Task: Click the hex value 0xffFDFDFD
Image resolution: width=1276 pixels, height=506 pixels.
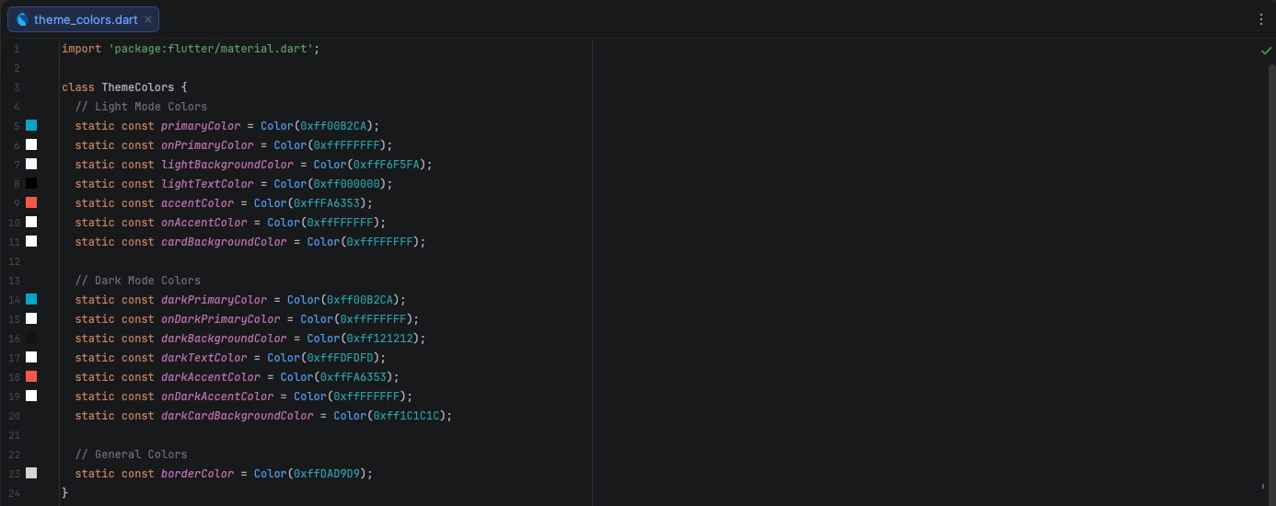Action: [x=341, y=358]
